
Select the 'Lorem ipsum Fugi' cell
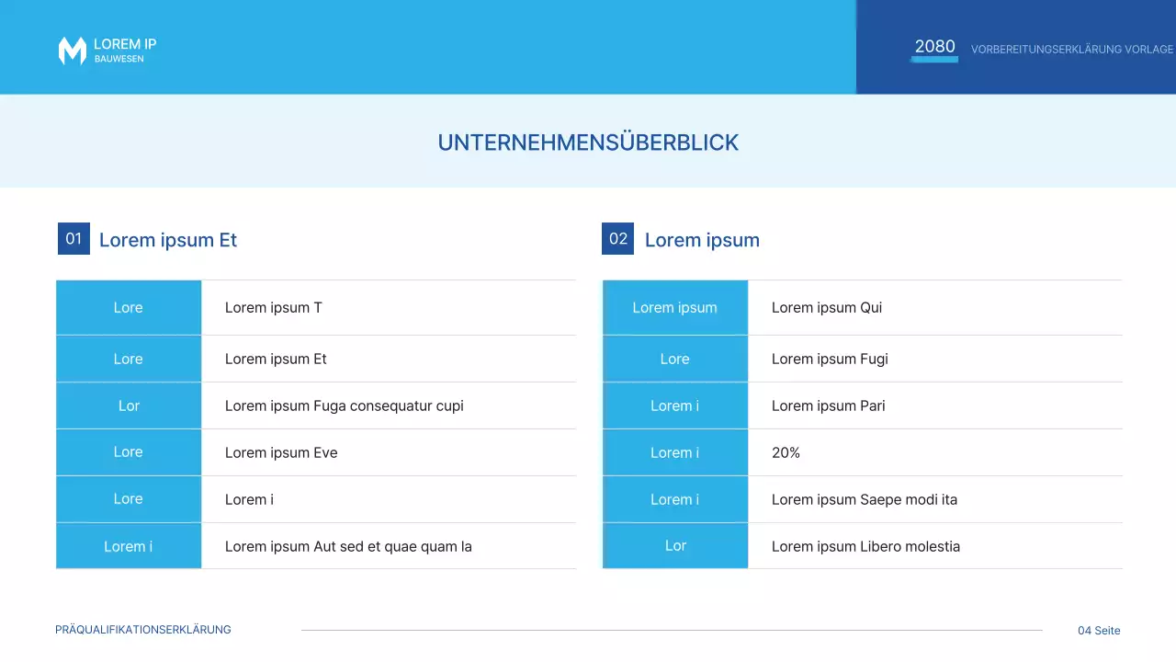[x=830, y=359]
